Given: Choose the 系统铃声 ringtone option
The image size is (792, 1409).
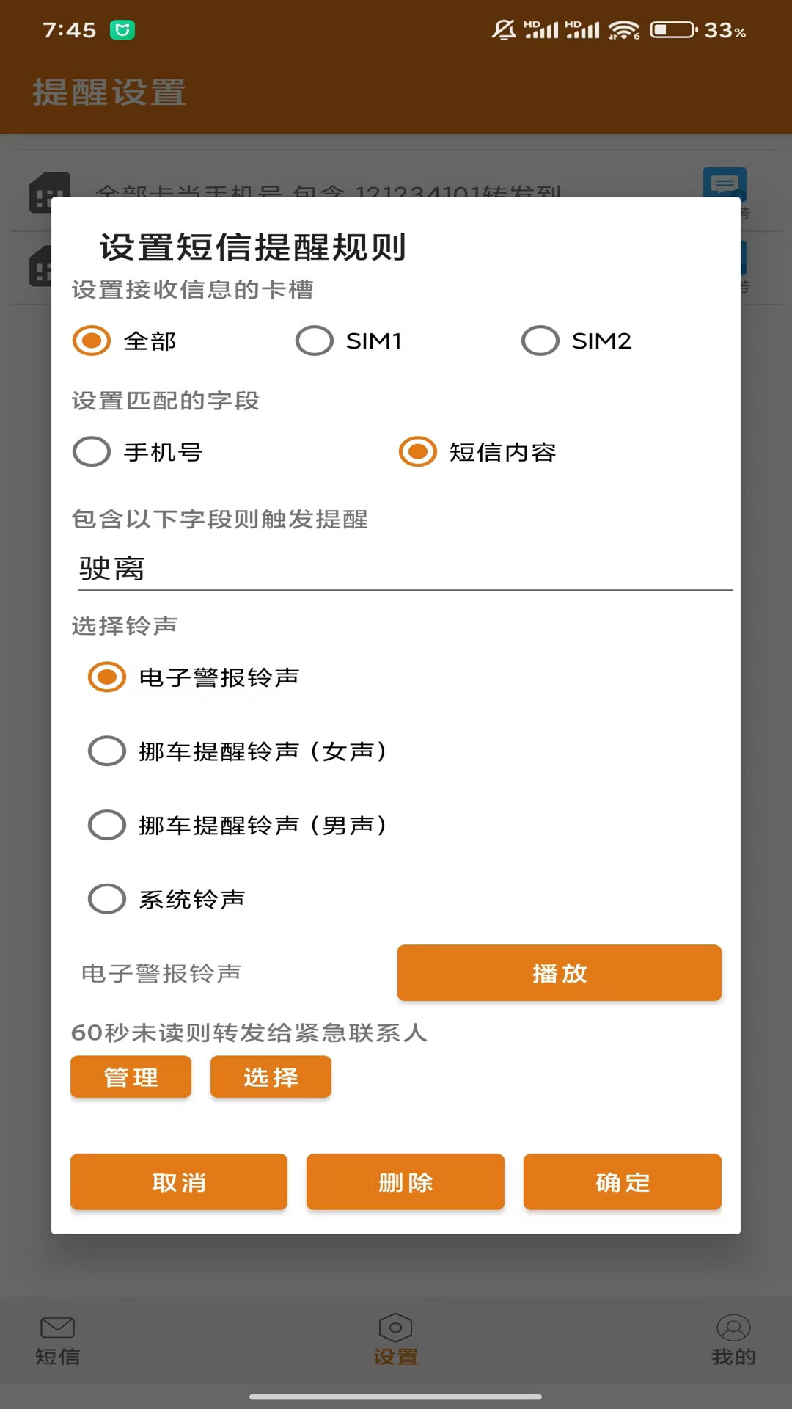Looking at the screenshot, I should tap(107, 899).
